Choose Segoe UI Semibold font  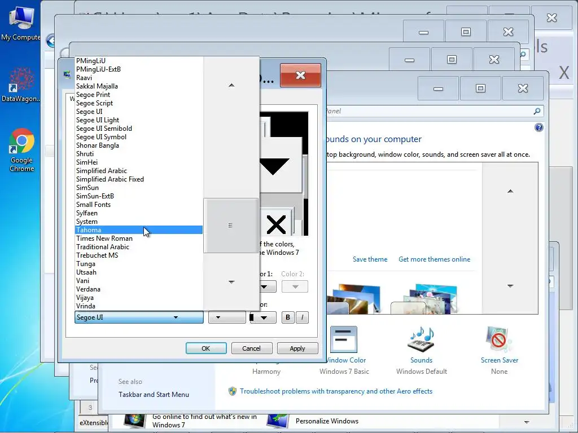(x=139, y=129)
